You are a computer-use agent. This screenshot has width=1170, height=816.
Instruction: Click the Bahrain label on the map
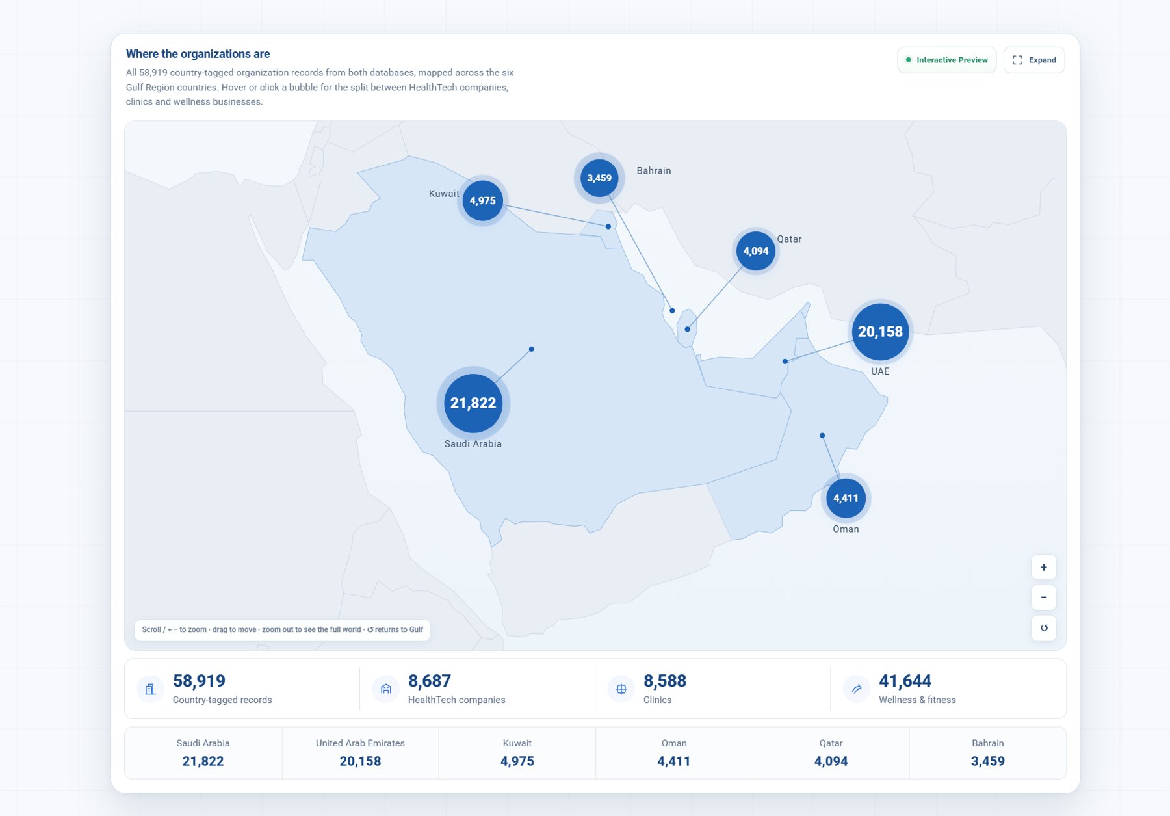[654, 170]
